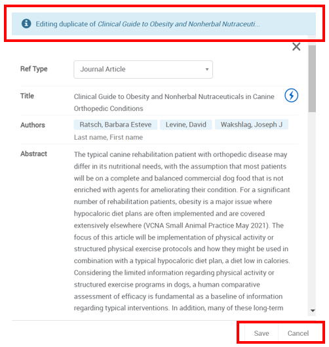This screenshot has width=329, height=347.
Task: Select the Levine, David author chip
Action: point(186,125)
